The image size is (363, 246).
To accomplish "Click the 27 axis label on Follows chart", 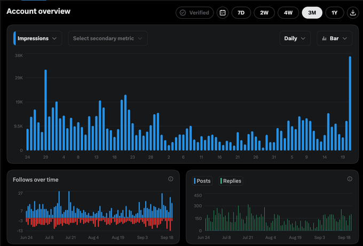I will pos(21,193).
